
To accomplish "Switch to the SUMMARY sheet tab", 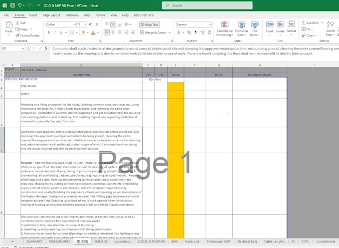I will (34, 242).
